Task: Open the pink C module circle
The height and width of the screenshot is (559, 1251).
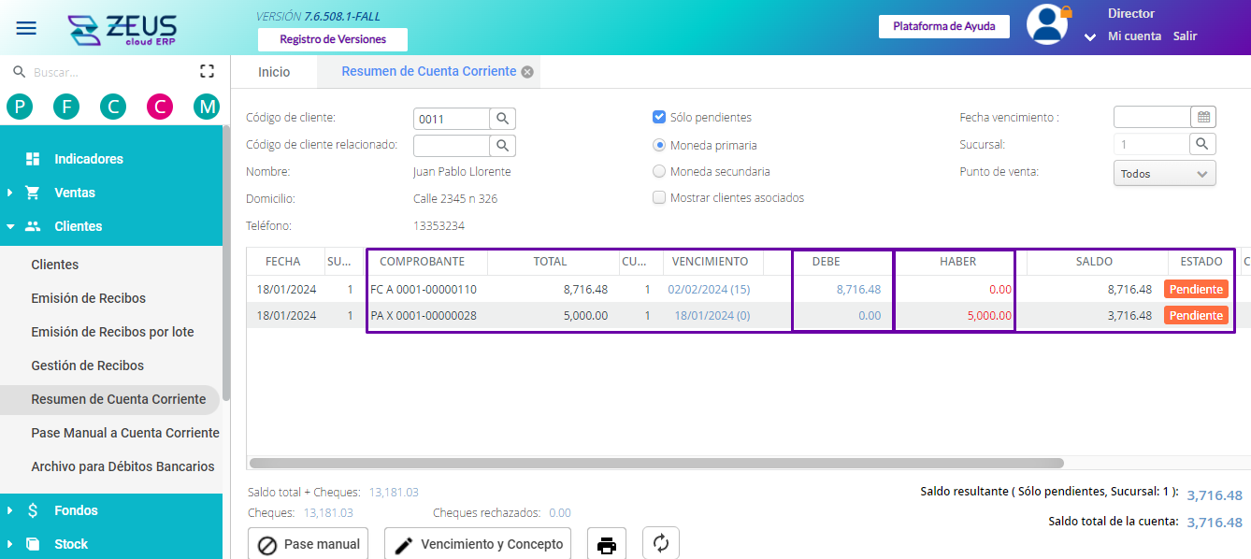Action: [x=160, y=107]
